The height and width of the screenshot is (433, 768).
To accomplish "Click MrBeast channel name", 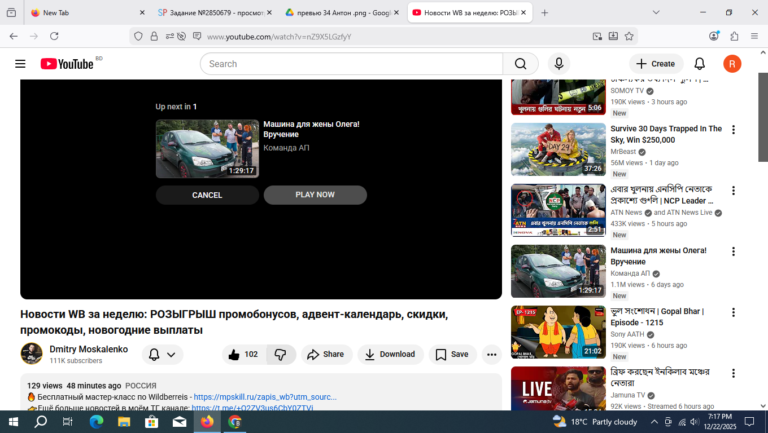I will coord(623,152).
